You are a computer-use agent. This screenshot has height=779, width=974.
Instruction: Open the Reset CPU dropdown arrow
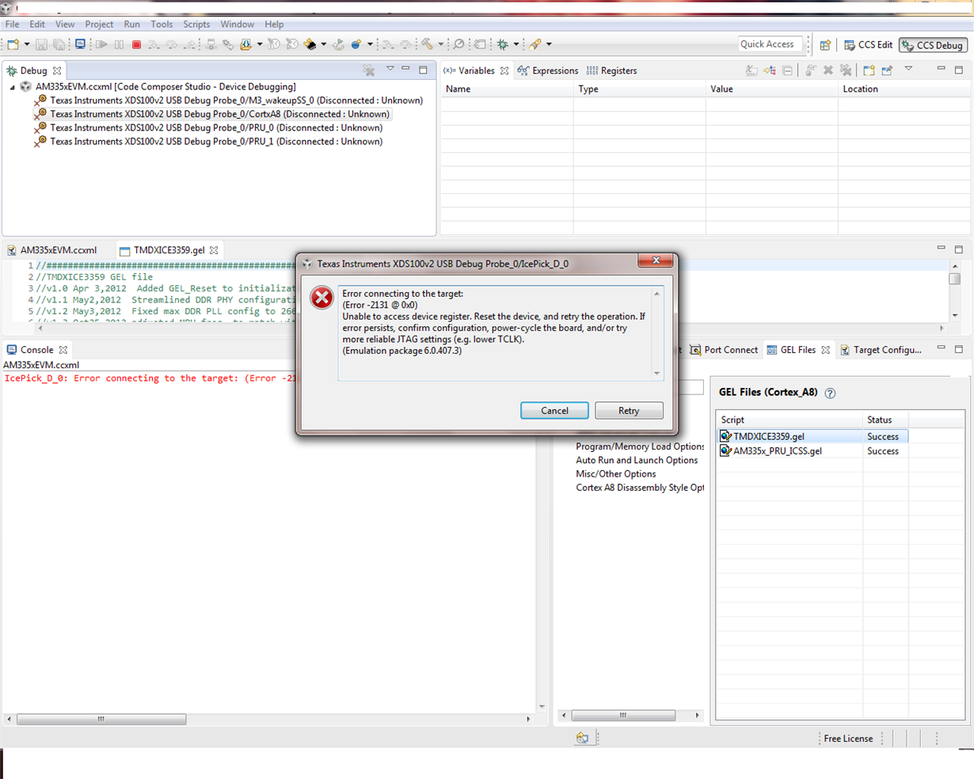click(324, 44)
